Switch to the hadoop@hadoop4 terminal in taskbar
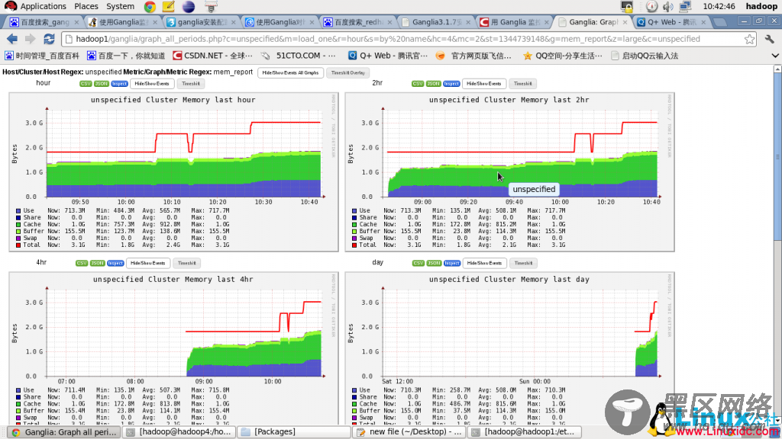782x439 pixels. click(x=179, y=432)
